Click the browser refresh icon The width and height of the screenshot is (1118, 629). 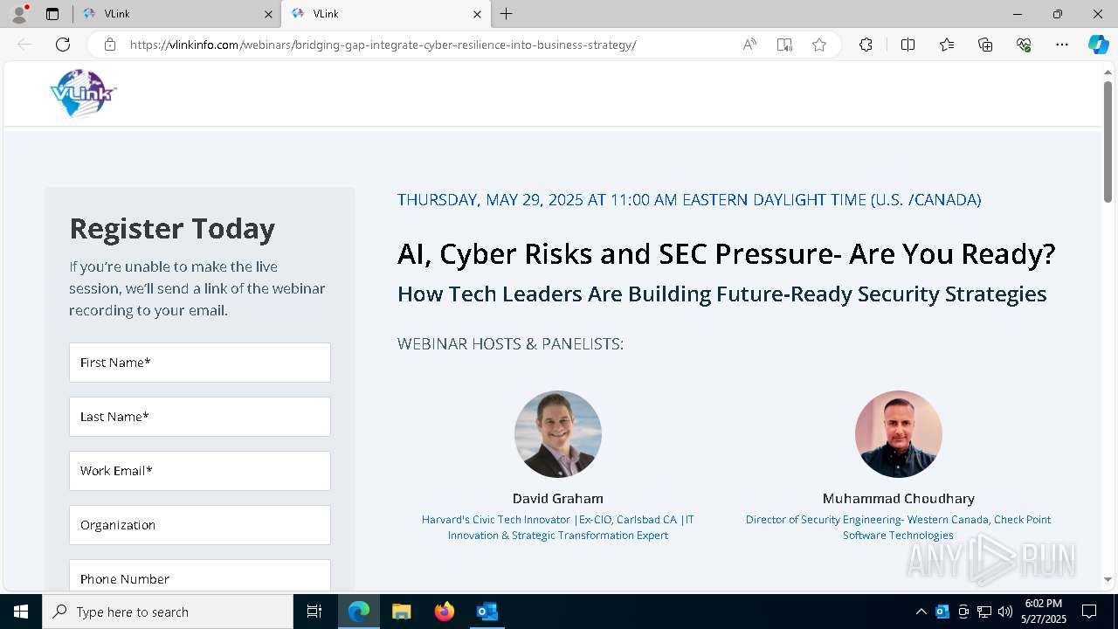(63, 45)
